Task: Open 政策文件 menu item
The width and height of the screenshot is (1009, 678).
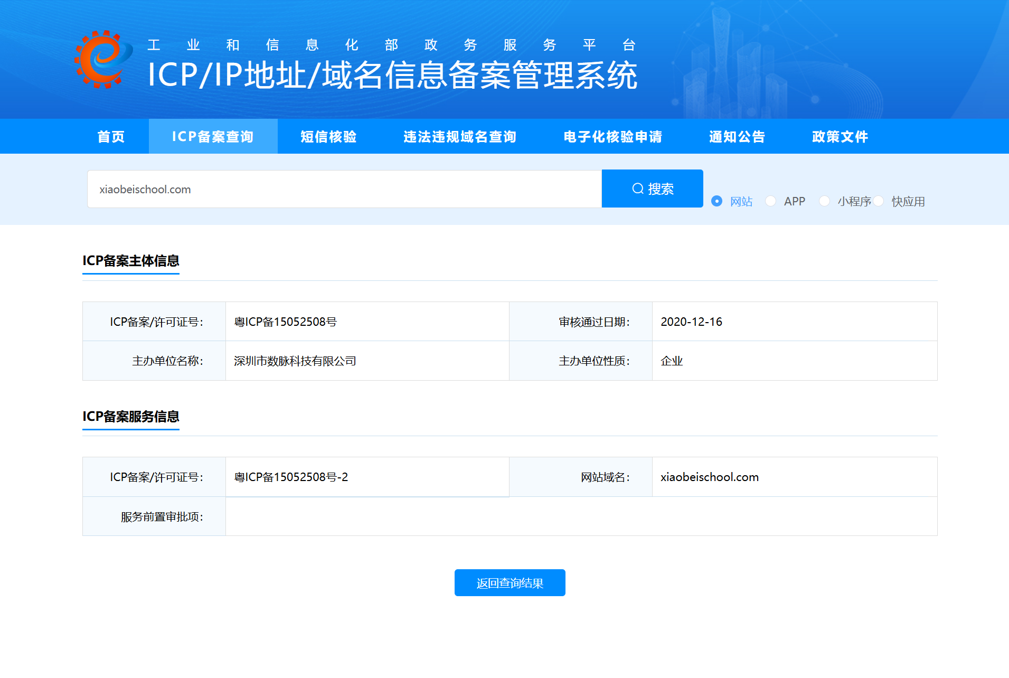Action: pyautogui.click(x=840, y=136)
